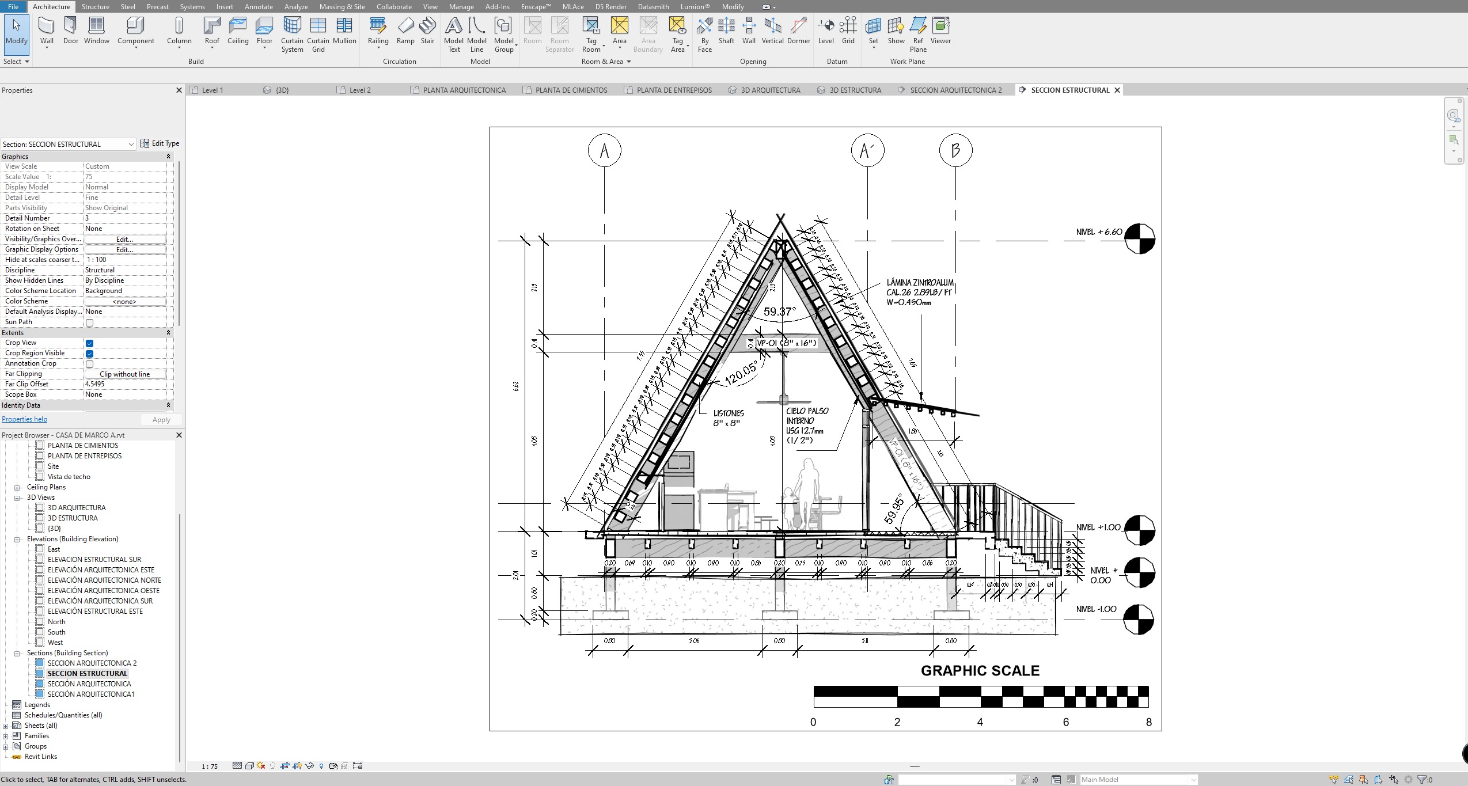This screenshot has height=786, width=1468.
Task: Uncheck the Crop View checkbox
Action: click(x=89, y=343)
